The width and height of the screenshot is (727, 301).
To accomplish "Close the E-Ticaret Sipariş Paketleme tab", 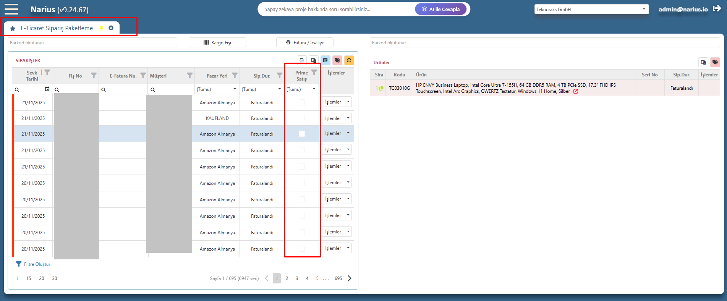I will (111, 28).
